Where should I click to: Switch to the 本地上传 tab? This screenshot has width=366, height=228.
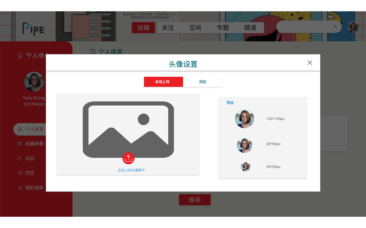tap(163, 82)
